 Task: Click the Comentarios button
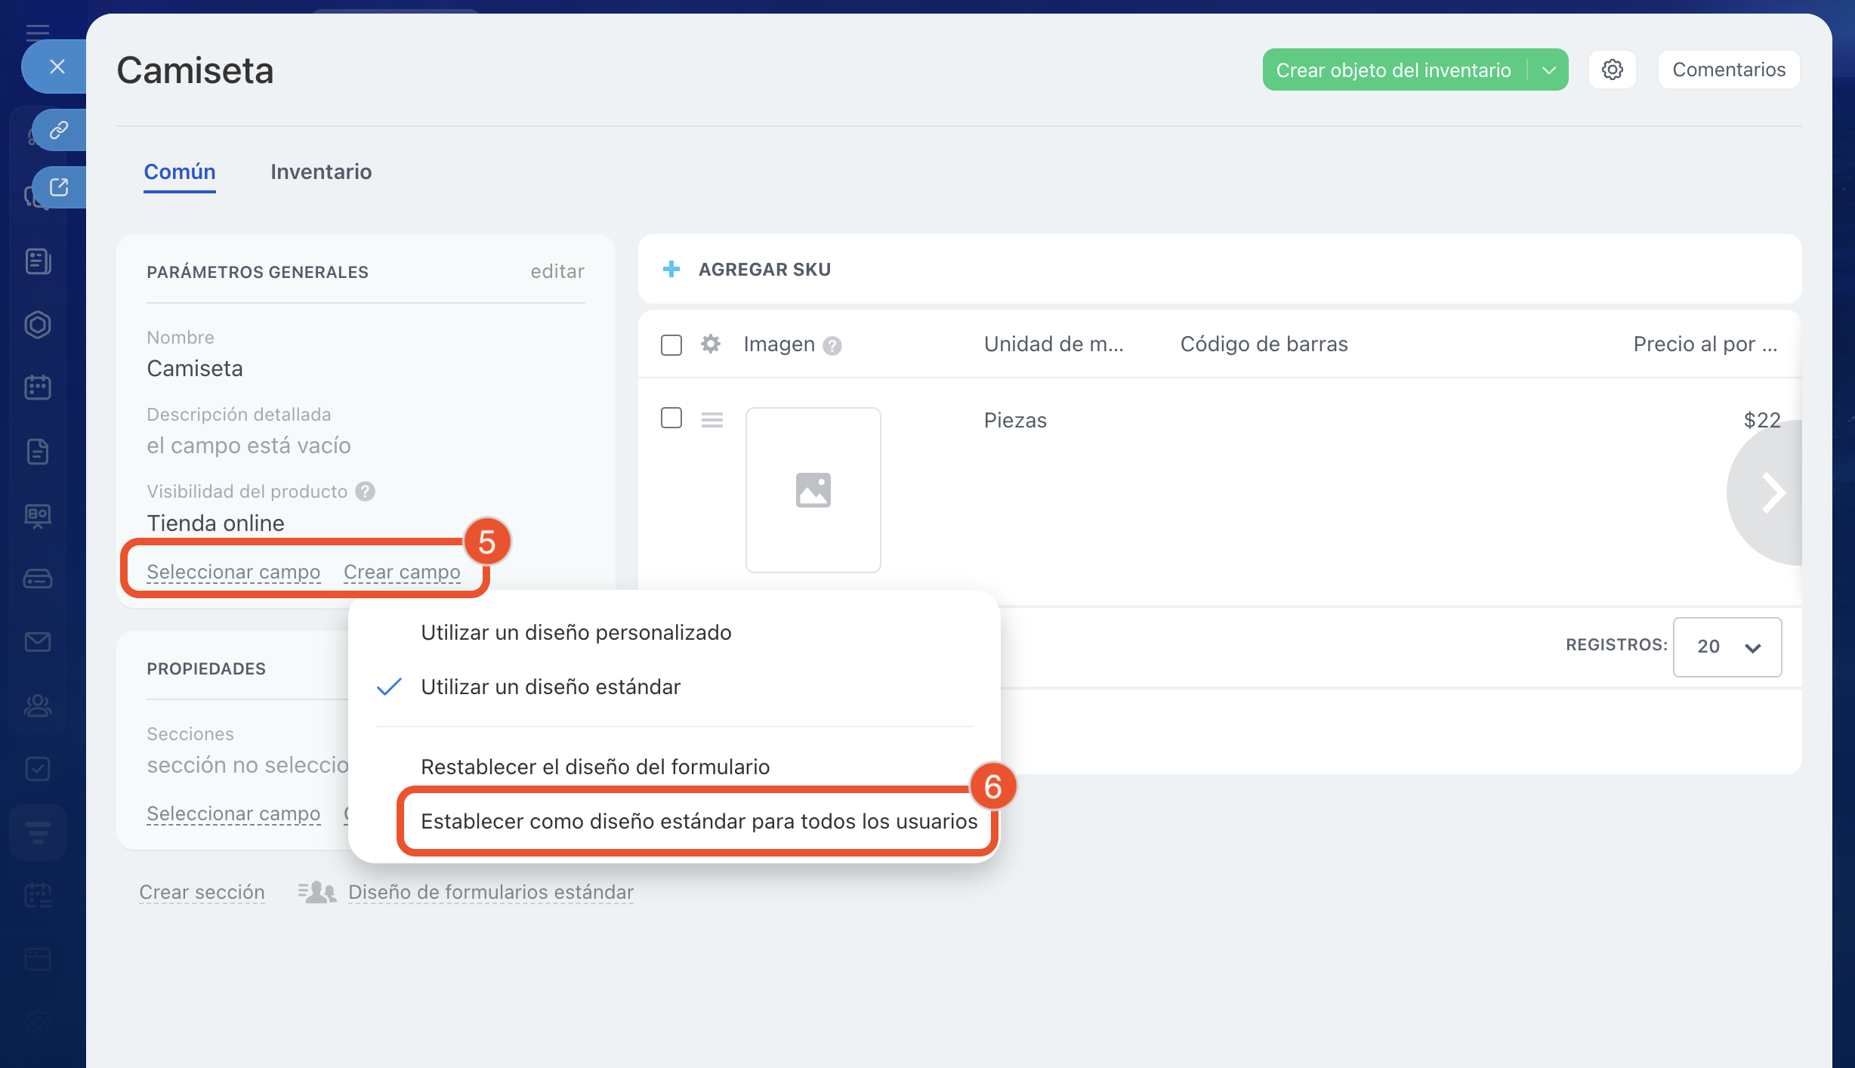[1728, 69]
